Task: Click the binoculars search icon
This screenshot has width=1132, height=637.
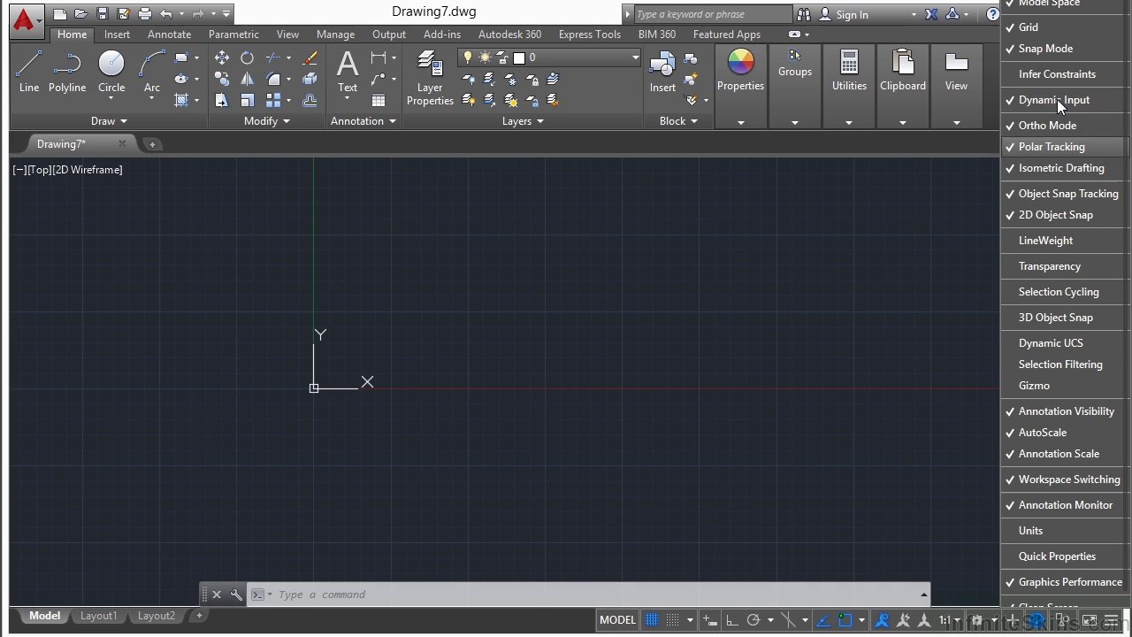Action: [x=804, y=14]
